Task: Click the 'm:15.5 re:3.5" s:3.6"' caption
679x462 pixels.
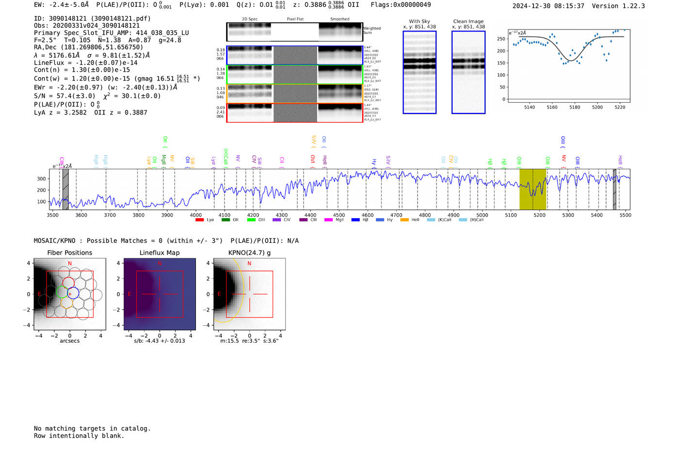Action: (x=249, y=341)
